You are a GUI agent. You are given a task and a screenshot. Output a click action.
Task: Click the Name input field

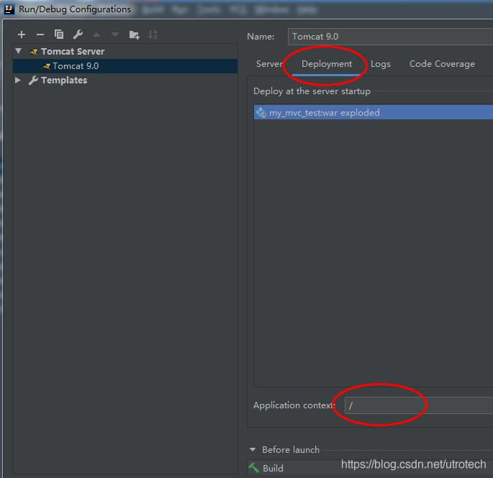point(390,37)
